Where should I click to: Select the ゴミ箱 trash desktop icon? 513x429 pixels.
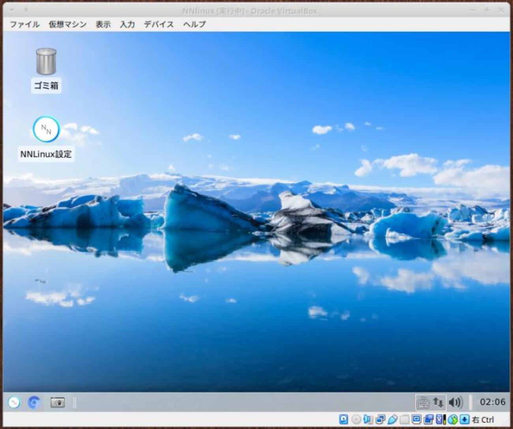pyautogui.click(x=46, y=70)
